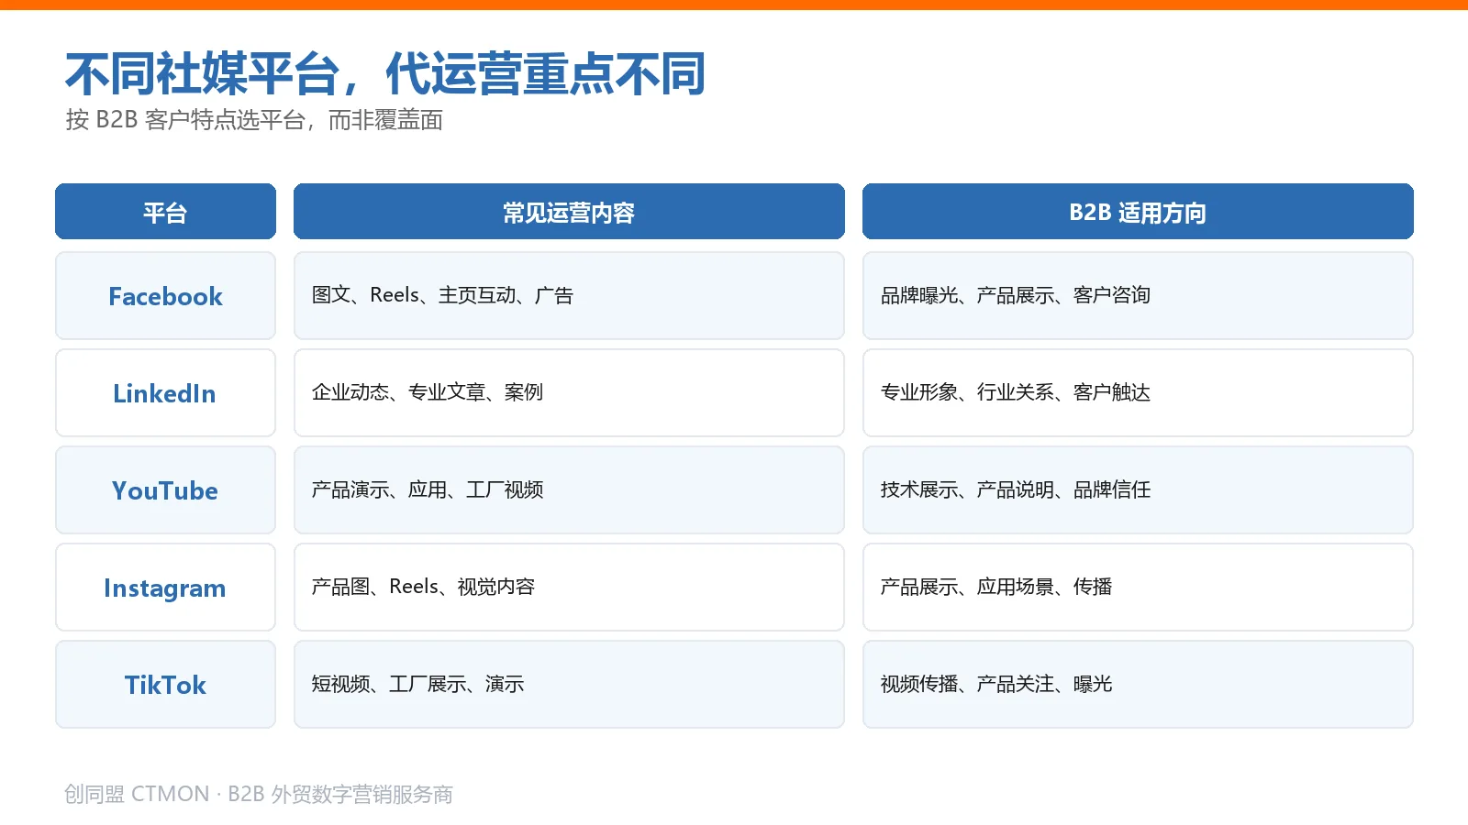Select the Facebook platform cell
Screen dimensions: 1468x825
point(165,296)
